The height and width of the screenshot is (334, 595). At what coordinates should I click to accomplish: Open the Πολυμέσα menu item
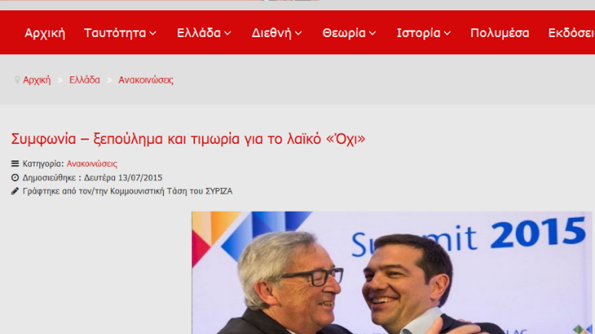pos(500,33)
